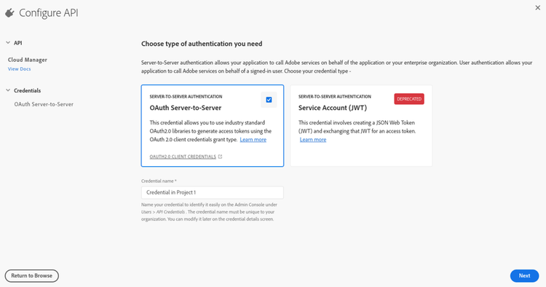This screenshot has height=287, width=546.
Task: Select OAuth Server-to-Server in the sidebar
Action: 44,104
